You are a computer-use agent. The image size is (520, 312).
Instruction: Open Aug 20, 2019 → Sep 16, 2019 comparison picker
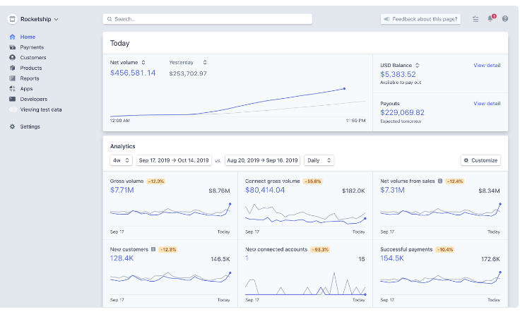pos(262,160)
